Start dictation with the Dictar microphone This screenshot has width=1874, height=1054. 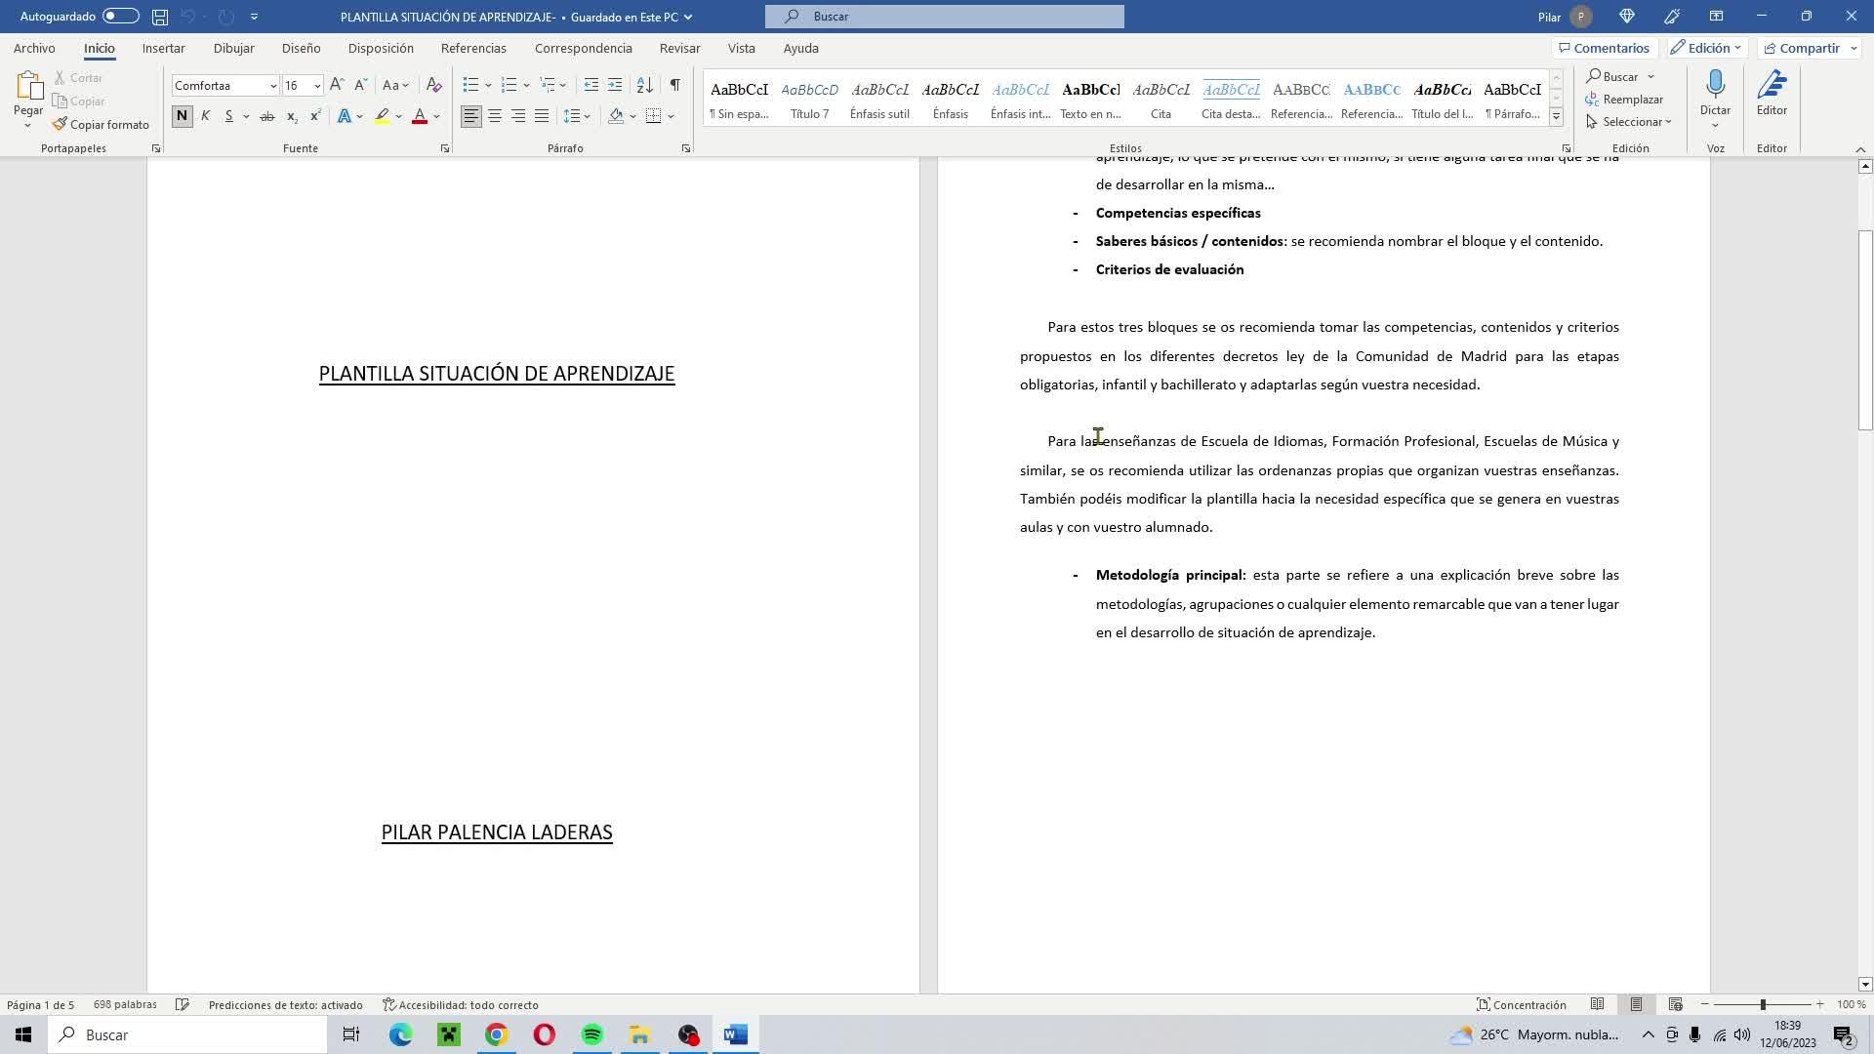pos(1715,88)
